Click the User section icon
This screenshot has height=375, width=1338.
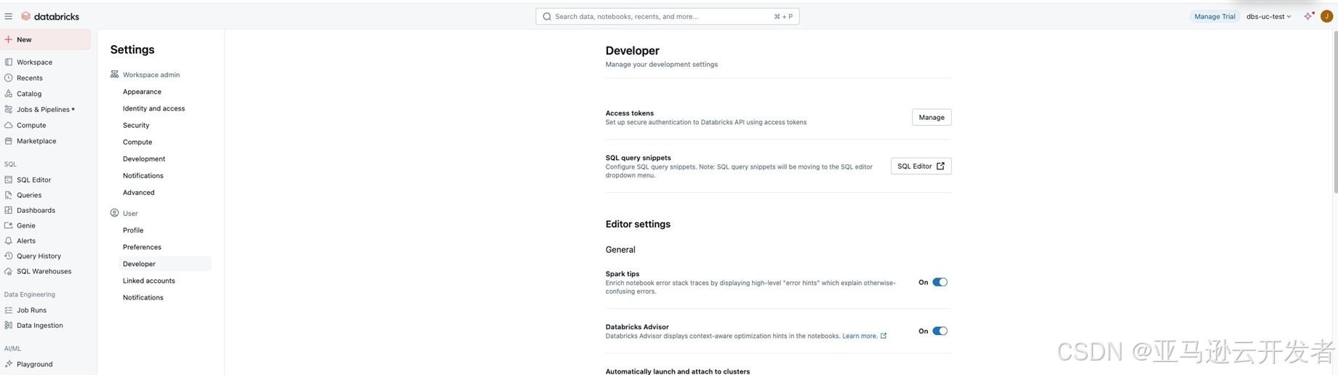(x=114, y=213)
